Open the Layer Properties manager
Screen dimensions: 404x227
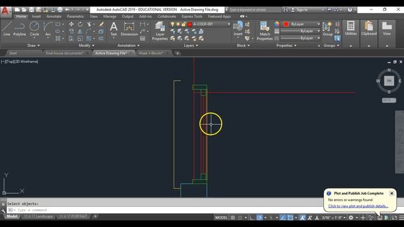click(x=160, y=31)
